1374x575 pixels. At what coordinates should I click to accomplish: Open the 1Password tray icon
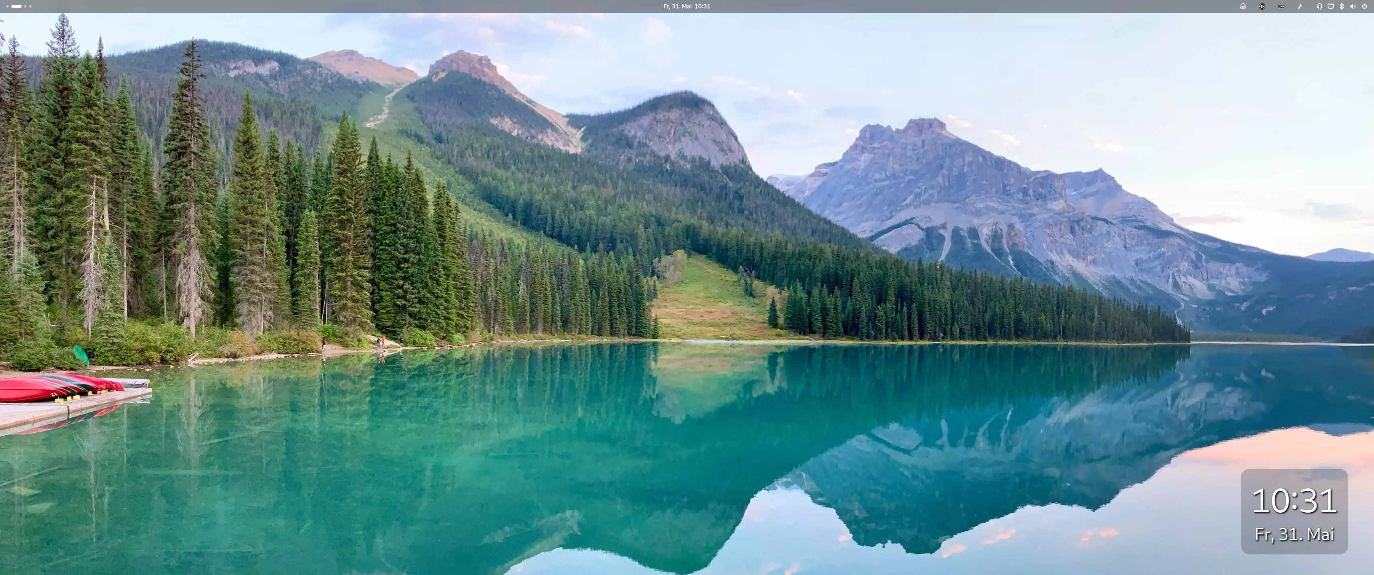1262,6
